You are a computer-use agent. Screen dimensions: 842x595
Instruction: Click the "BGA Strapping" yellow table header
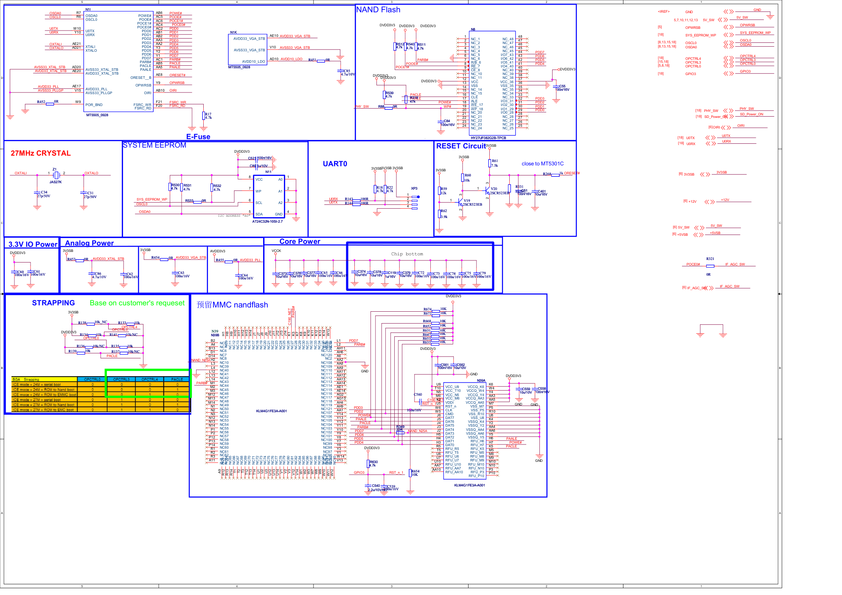coord(45,379)
